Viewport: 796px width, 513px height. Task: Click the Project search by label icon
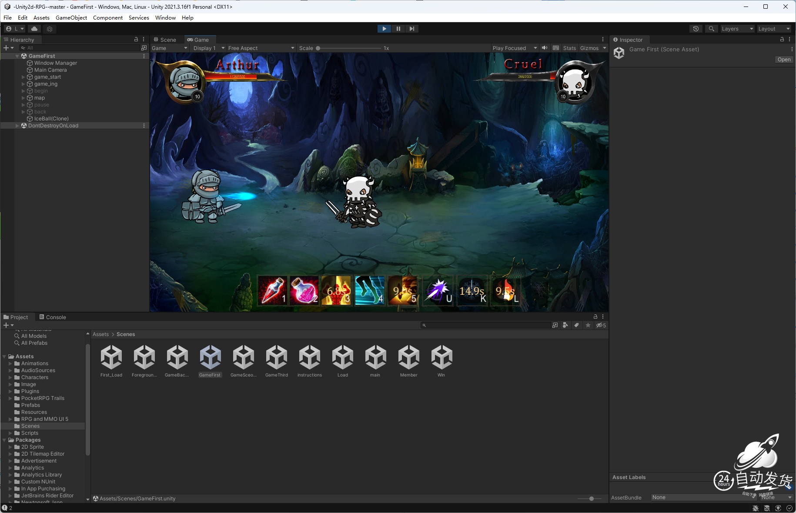(x=576, y=325)
